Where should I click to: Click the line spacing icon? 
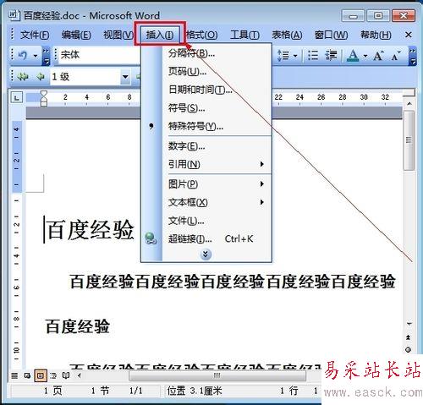coord(283,55)
